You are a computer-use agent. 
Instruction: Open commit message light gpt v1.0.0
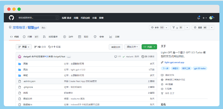[x=75, y=70]
